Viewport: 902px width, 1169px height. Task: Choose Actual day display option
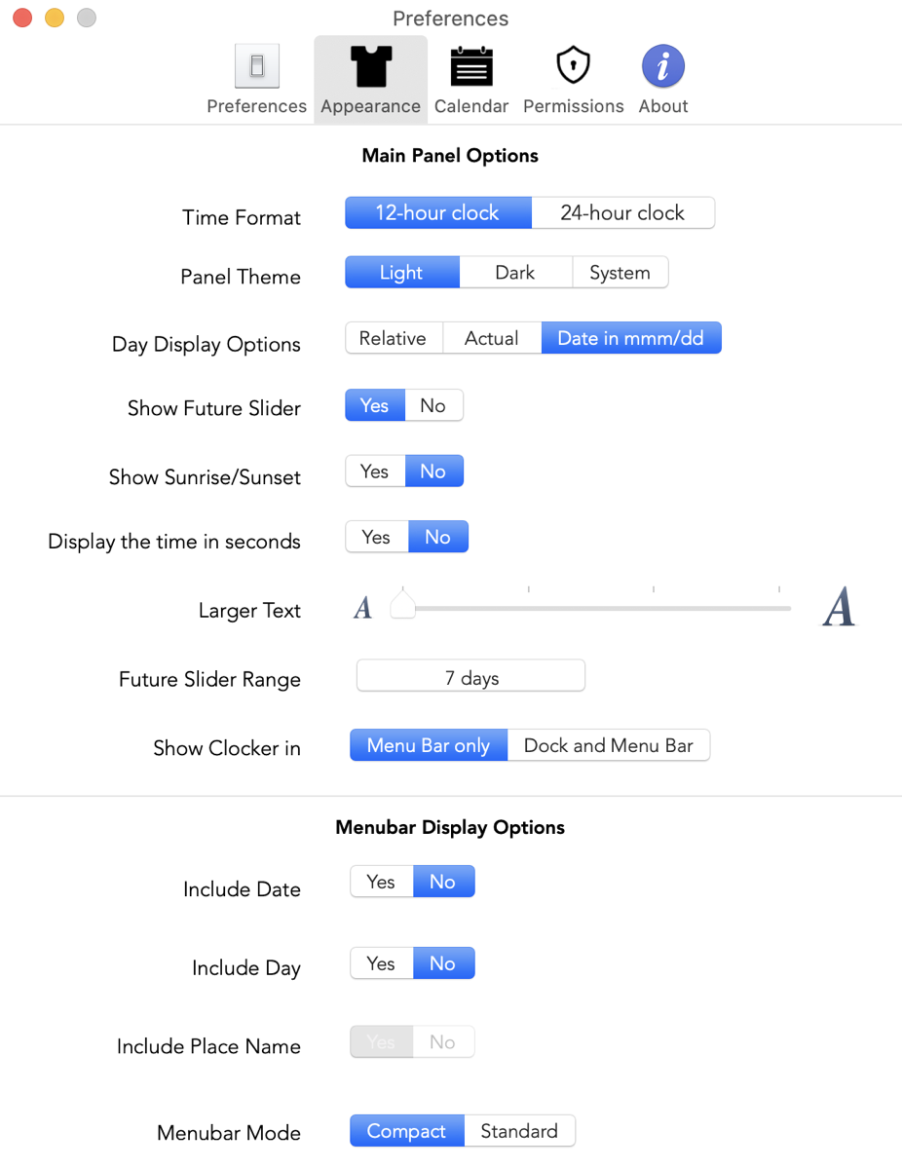(x=491, y=338)
